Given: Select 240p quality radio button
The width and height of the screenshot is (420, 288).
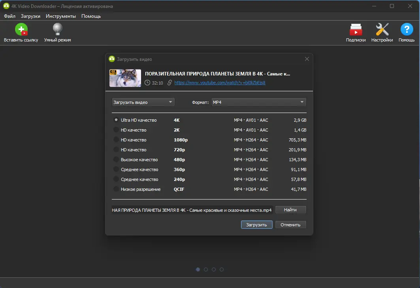Looking at the screenshot, I should point(116,179).
